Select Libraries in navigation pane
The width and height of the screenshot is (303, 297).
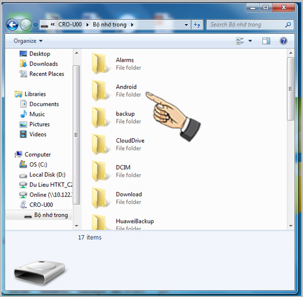point(30,94)
